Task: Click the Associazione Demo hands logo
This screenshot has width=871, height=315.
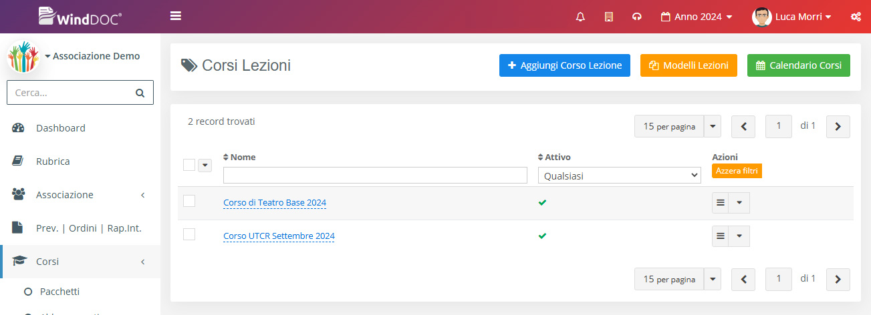Action: [x=23, y=57]
